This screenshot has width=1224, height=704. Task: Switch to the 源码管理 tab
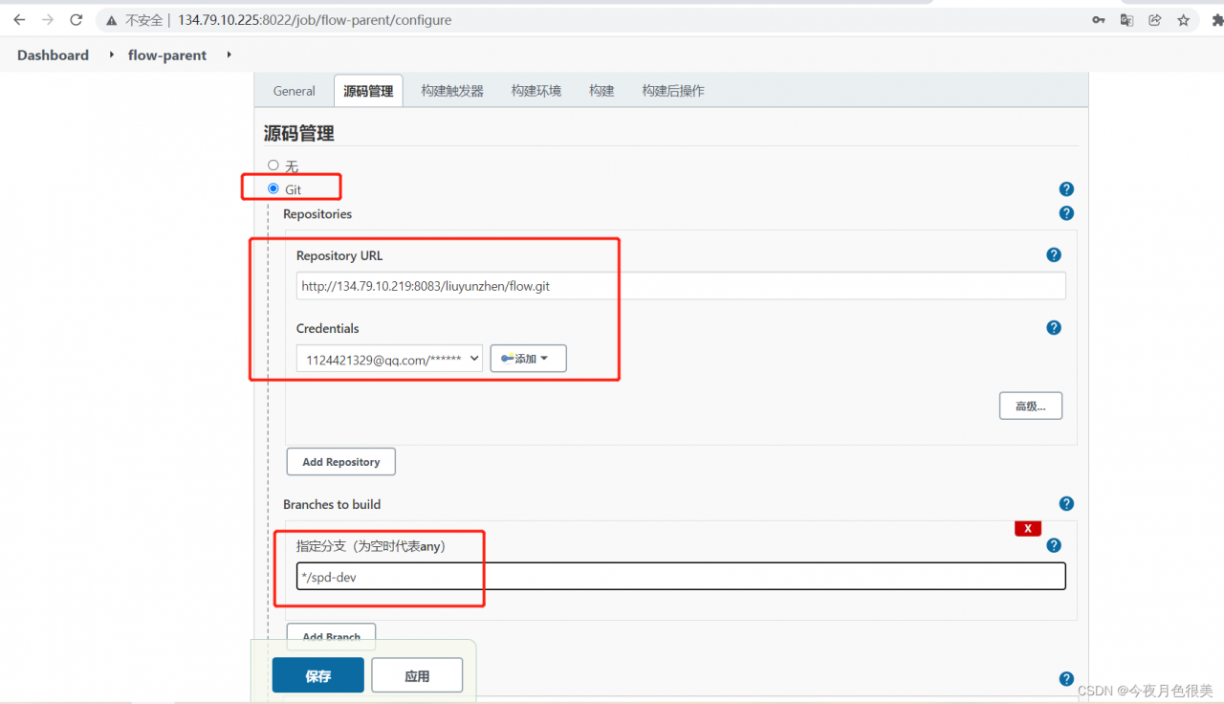[x=368, y=91]
